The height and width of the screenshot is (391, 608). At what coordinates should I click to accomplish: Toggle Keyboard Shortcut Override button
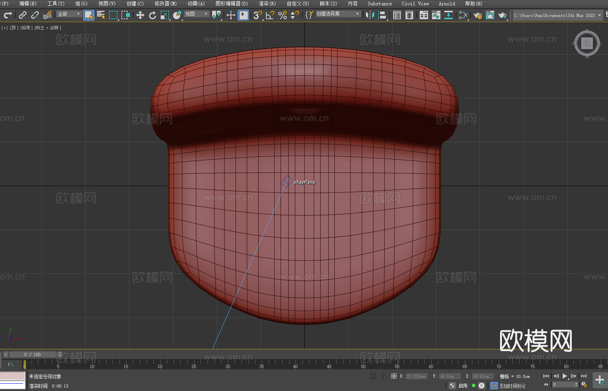click(x=243, y=15)
